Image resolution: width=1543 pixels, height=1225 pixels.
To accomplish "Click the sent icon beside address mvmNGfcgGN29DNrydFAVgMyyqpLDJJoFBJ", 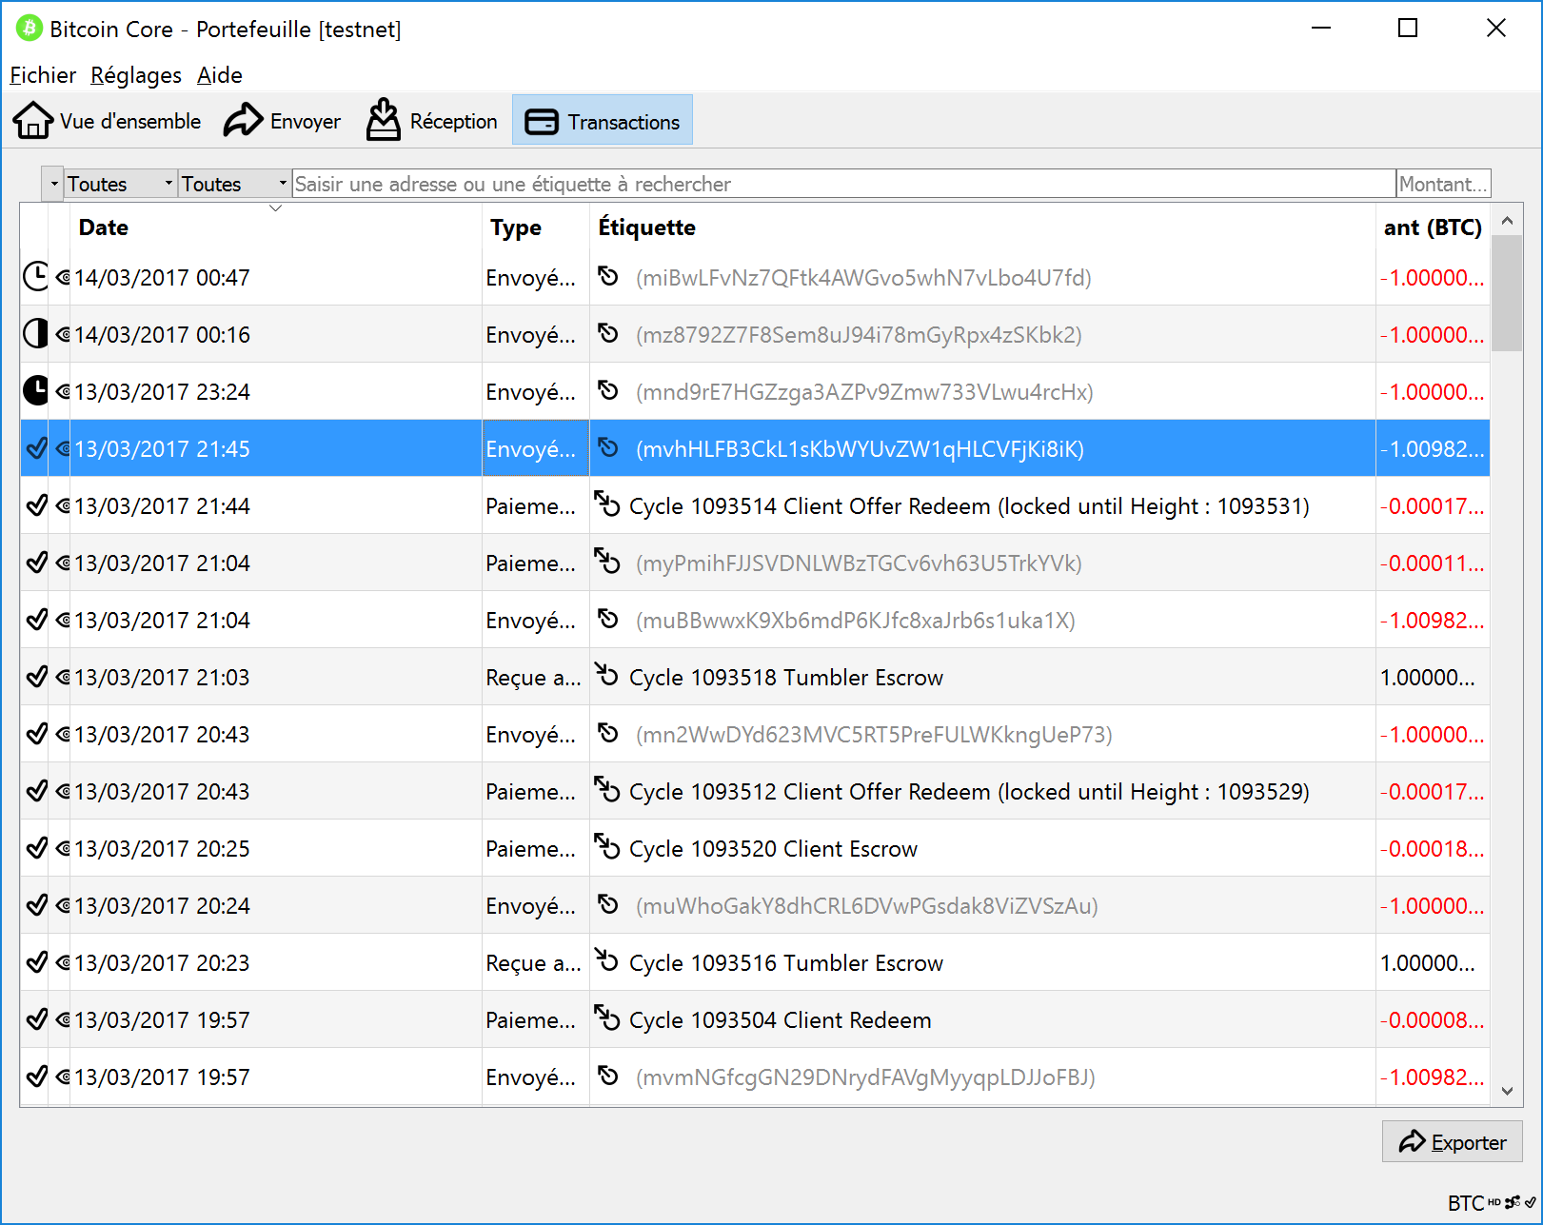I will coord(608,1076).
